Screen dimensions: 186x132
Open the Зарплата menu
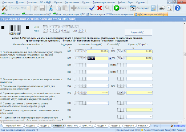[32, 2]
